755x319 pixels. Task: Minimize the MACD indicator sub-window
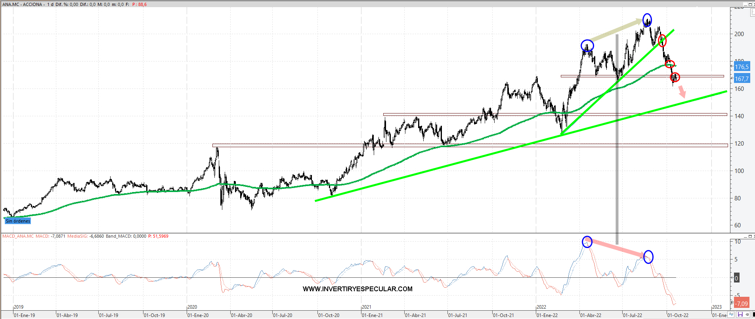[744, 236]
